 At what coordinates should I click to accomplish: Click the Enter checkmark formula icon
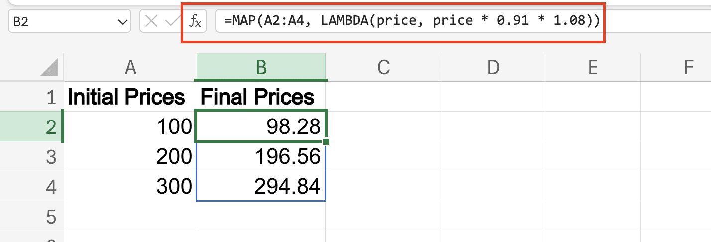pos(172,22)
